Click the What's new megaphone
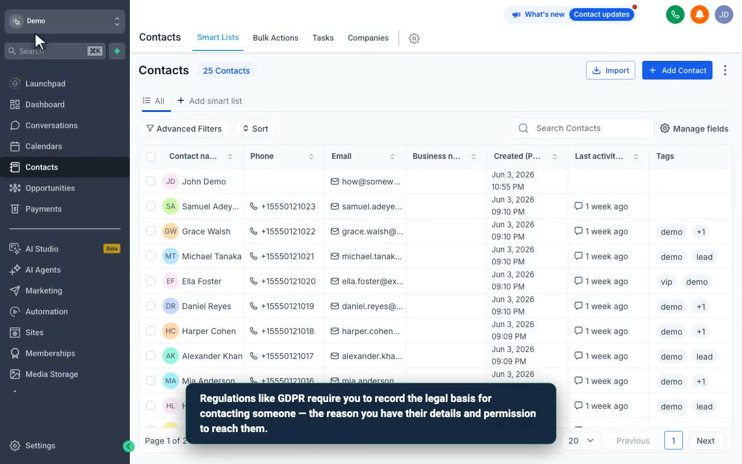This screenshot has width=742, height=464. [516, 14]
